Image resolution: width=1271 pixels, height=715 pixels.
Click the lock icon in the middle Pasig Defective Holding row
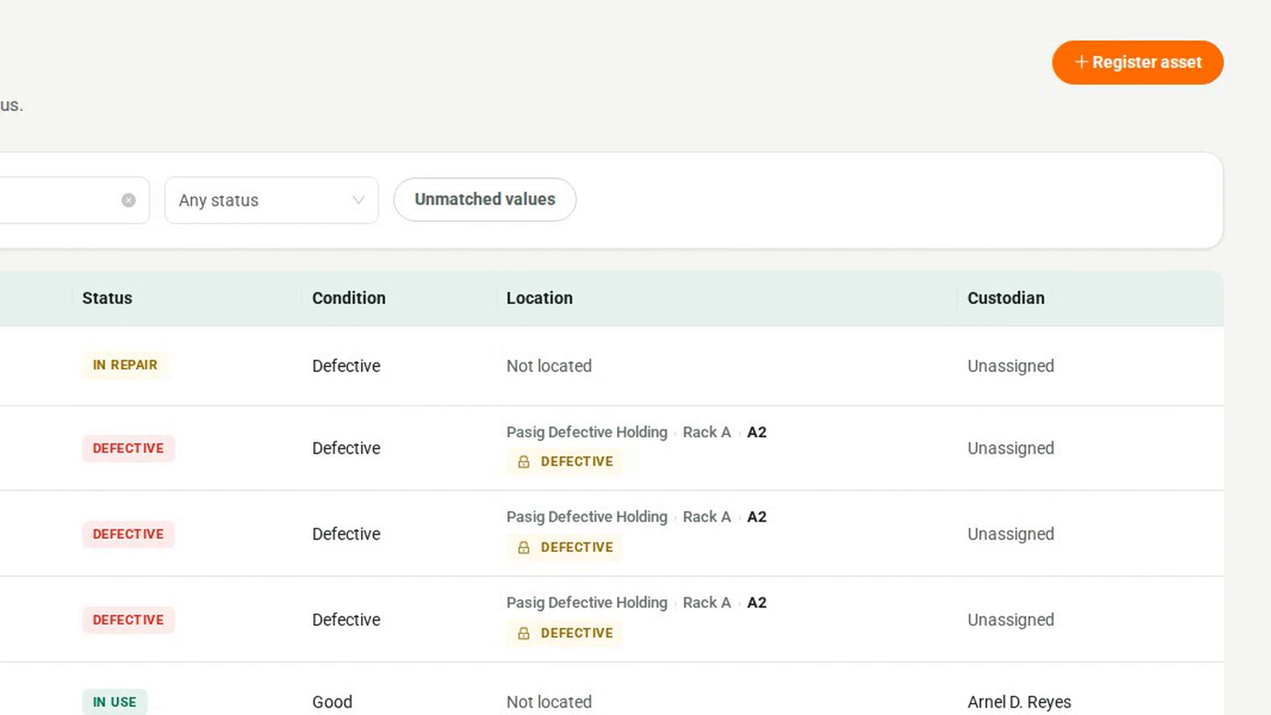click(x=524, y=548)
